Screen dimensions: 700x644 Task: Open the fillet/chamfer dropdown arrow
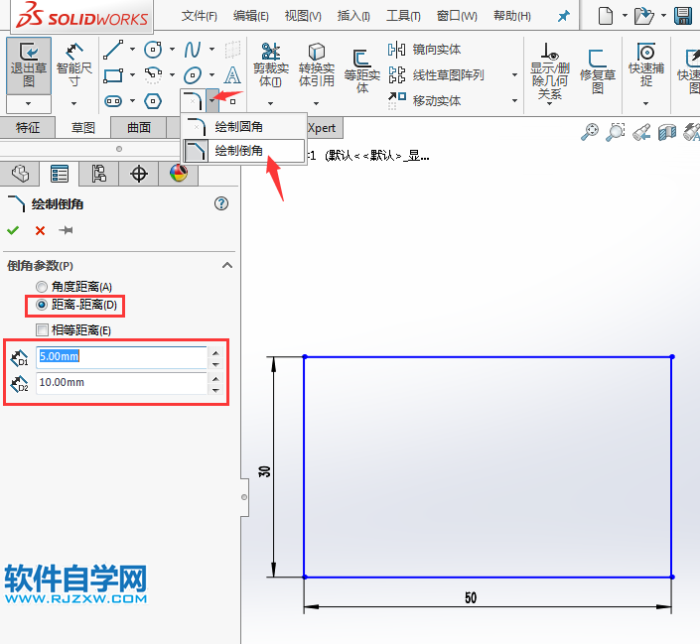[x=212, y=101]
